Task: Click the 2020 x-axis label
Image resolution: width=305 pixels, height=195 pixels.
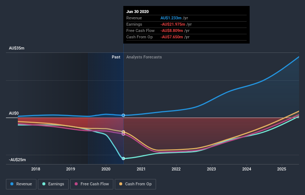Action: pos(106,169)
